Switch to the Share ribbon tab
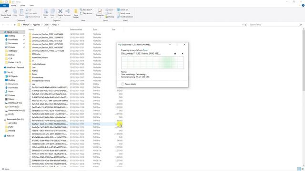 22,5
